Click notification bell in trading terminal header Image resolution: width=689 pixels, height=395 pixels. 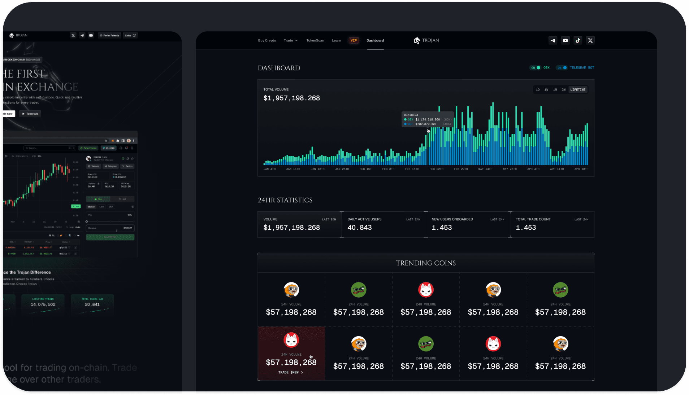126,148
